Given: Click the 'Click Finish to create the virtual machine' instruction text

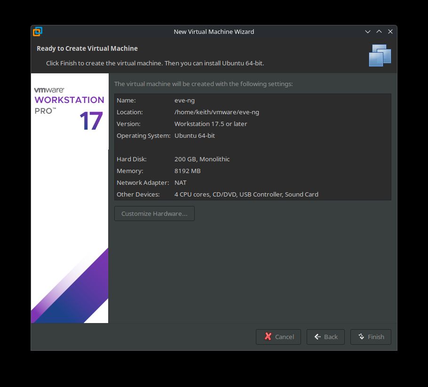Looking at the screenshot, I should coord(155,63).
